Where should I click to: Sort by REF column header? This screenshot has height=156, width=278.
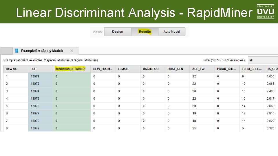coord(41,69)
